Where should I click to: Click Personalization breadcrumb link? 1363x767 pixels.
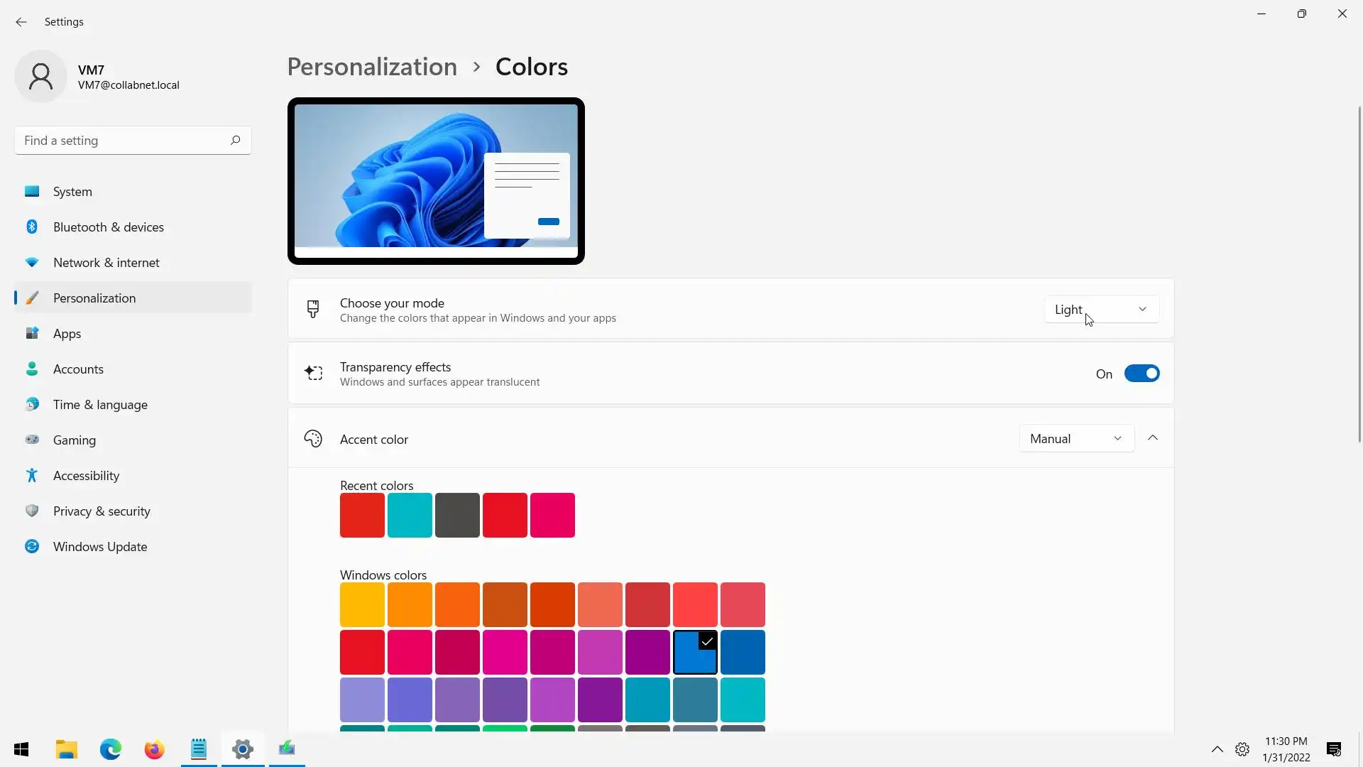372,67
